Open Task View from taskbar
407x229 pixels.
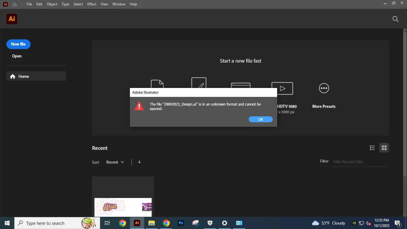pyautogui.click(x=107, y=223)
